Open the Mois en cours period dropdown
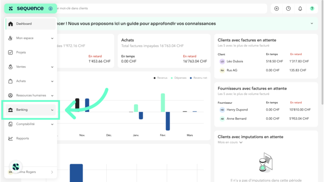This screenshot has height=182, width=324. coord(230,142)
